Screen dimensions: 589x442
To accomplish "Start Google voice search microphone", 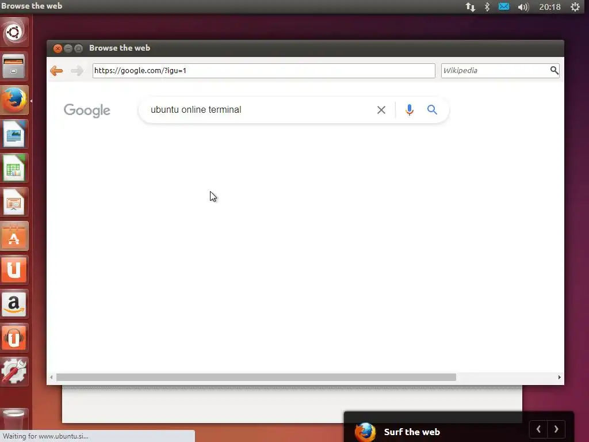I will (x=410, y=110).
